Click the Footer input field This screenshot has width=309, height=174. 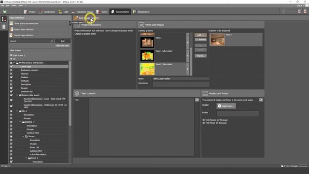click(x=238, y=114)
